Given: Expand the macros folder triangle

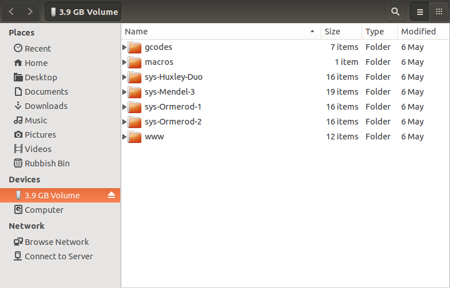Looking at the screenshot, I should point(124,62).
